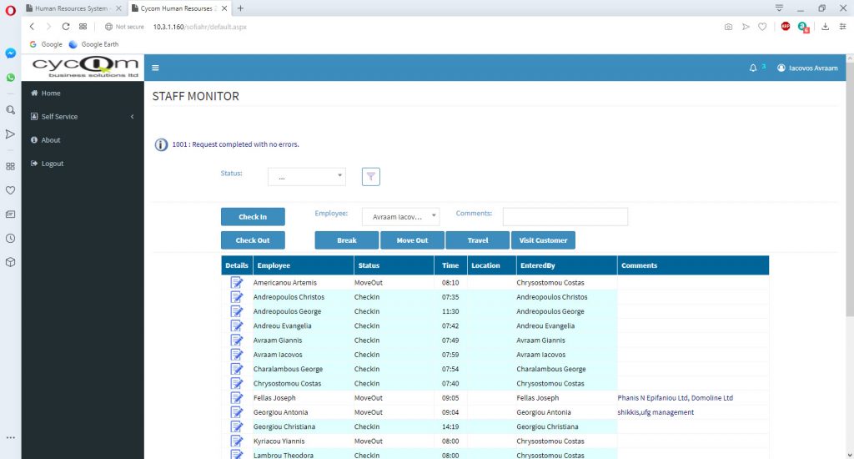The height and width of the screenshot is (459, 854).
Task: Open the notifications bell icon
Action: coord(753,68)
